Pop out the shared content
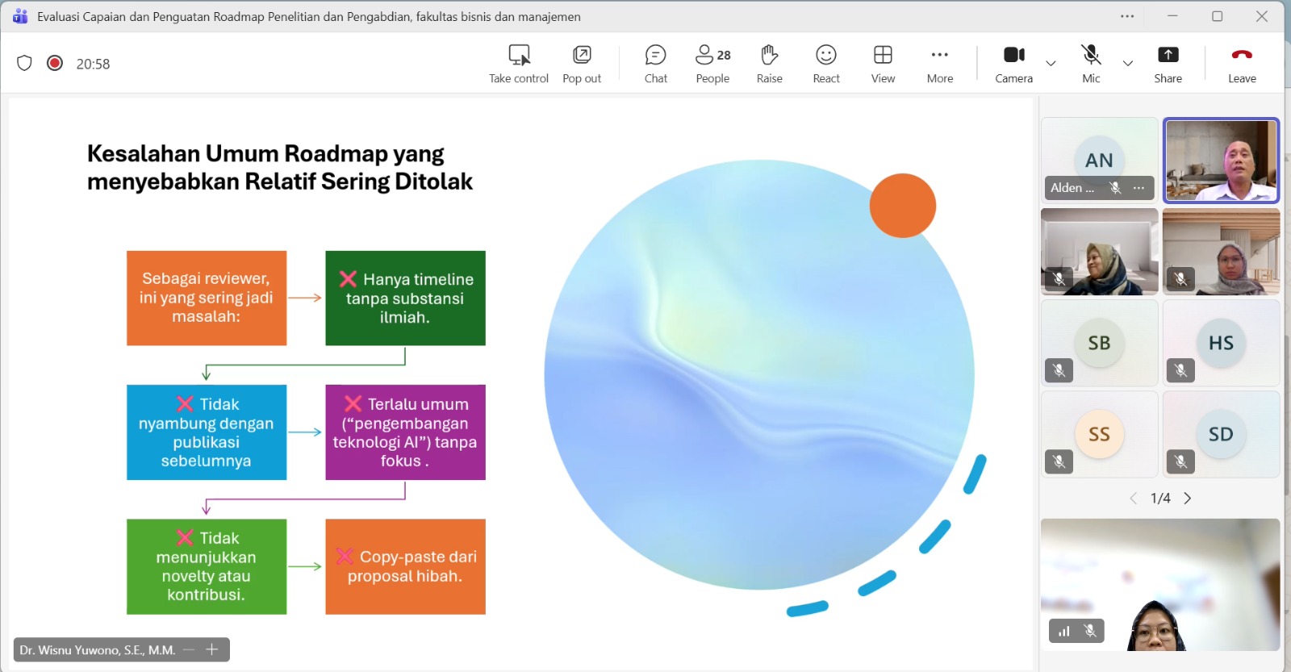This screenshot has height=672, width=1291. point(582,64)
